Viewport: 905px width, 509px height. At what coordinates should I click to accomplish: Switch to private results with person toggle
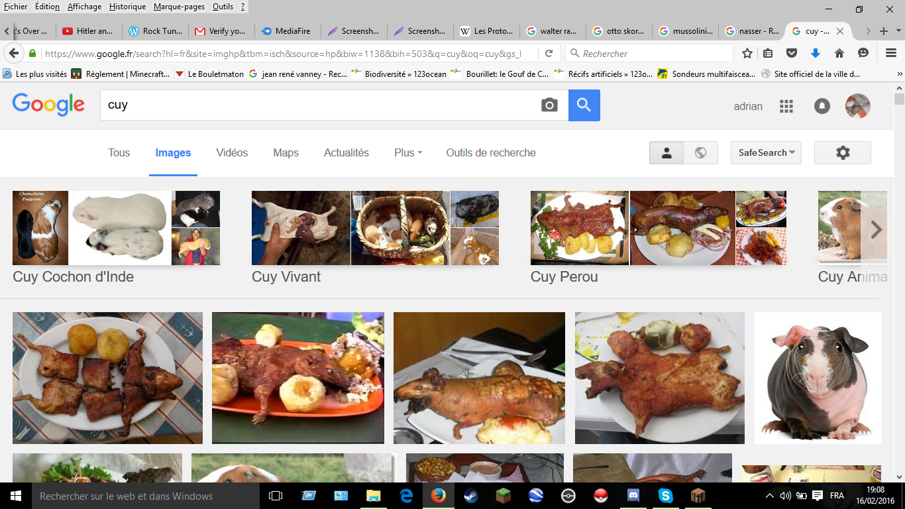(x=666, y=152)
